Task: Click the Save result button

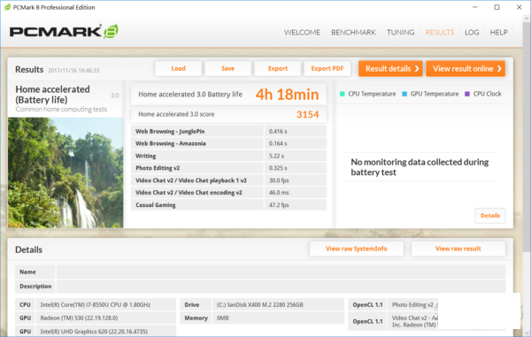Action: (228, 68)
